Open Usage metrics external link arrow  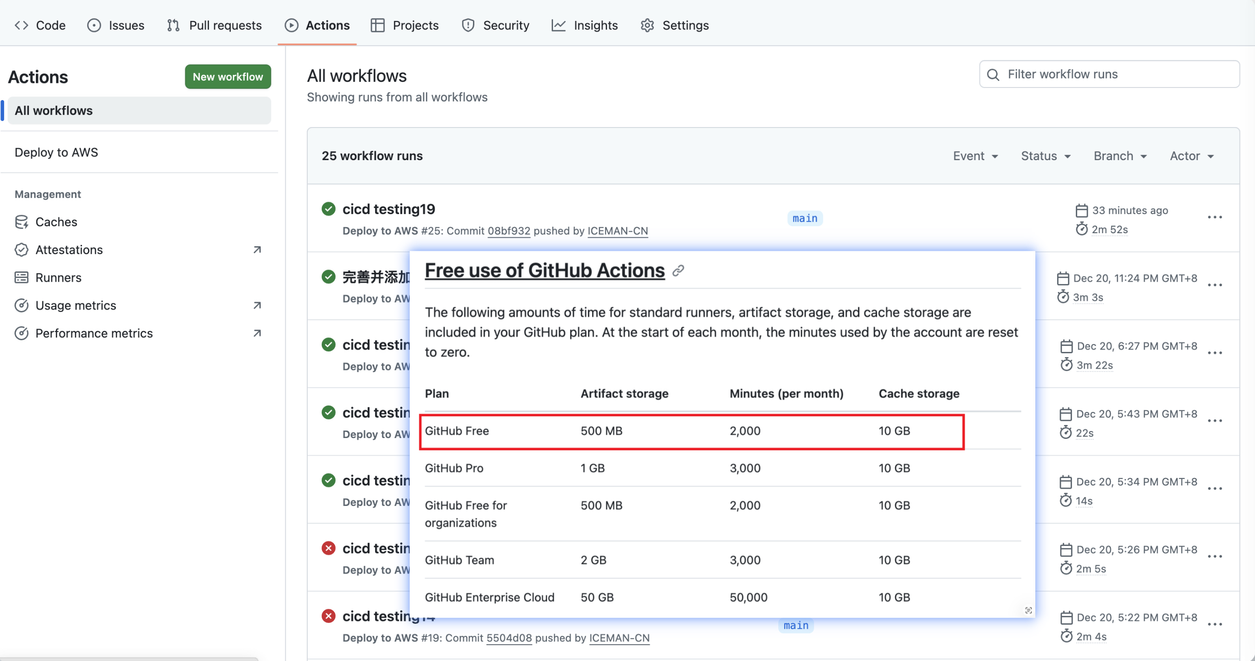[x=257, y=305]
